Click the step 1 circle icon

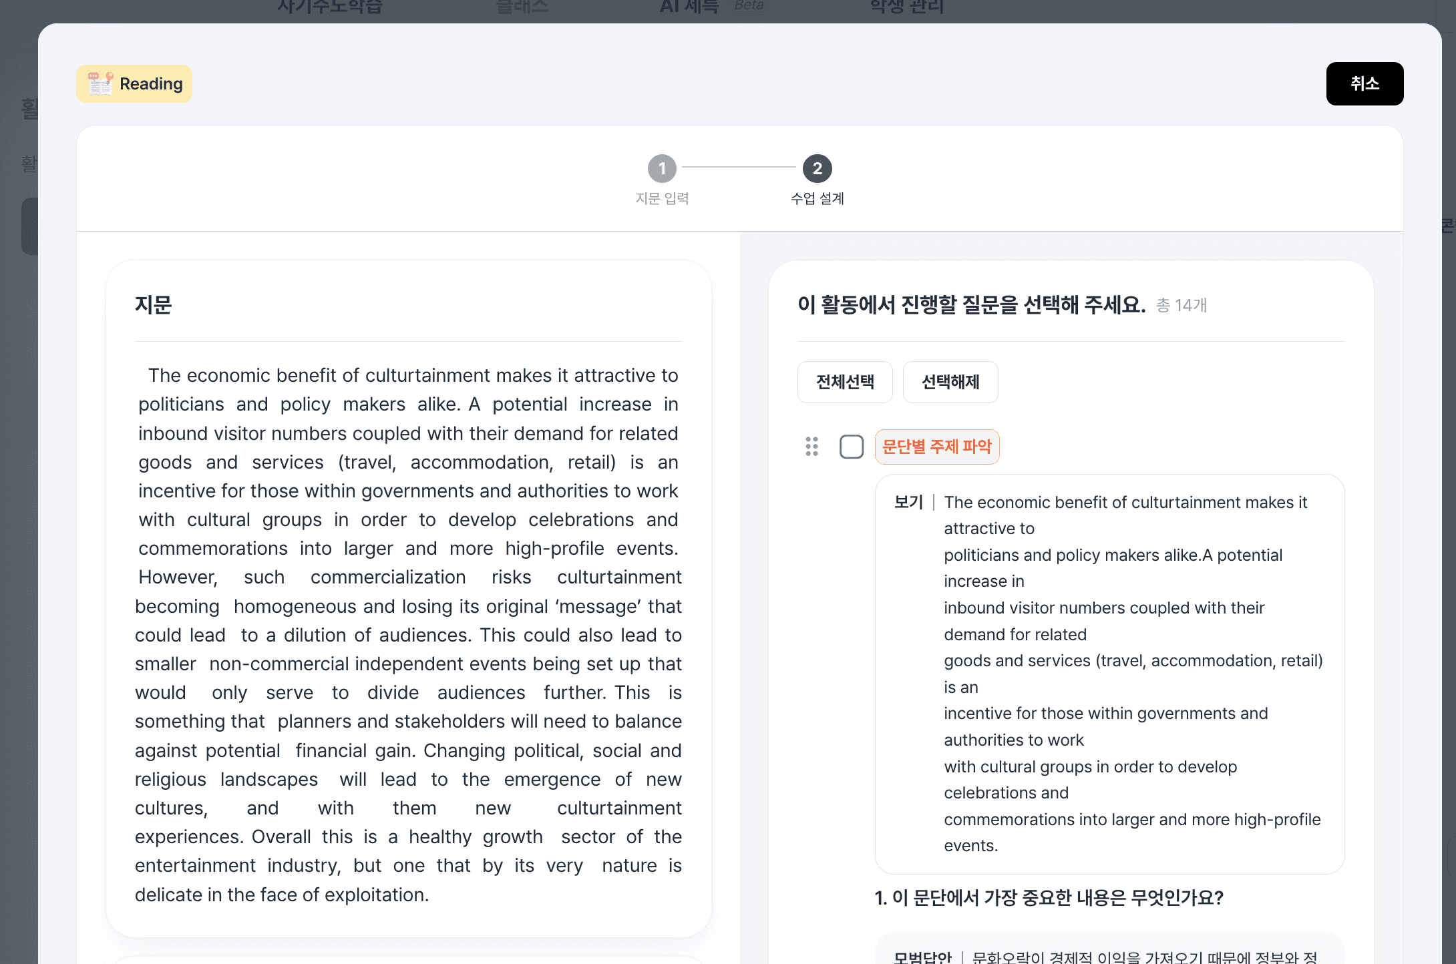[662, 168]
